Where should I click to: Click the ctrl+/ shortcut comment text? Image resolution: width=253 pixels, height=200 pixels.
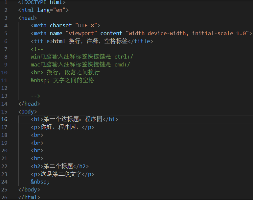pos(124,57)
